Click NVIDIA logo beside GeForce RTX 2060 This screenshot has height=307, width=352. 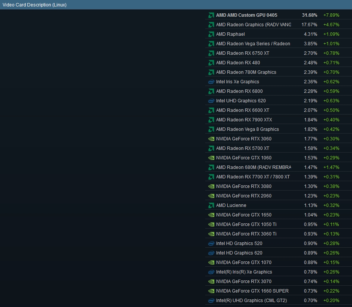click(x=211, y=196)
